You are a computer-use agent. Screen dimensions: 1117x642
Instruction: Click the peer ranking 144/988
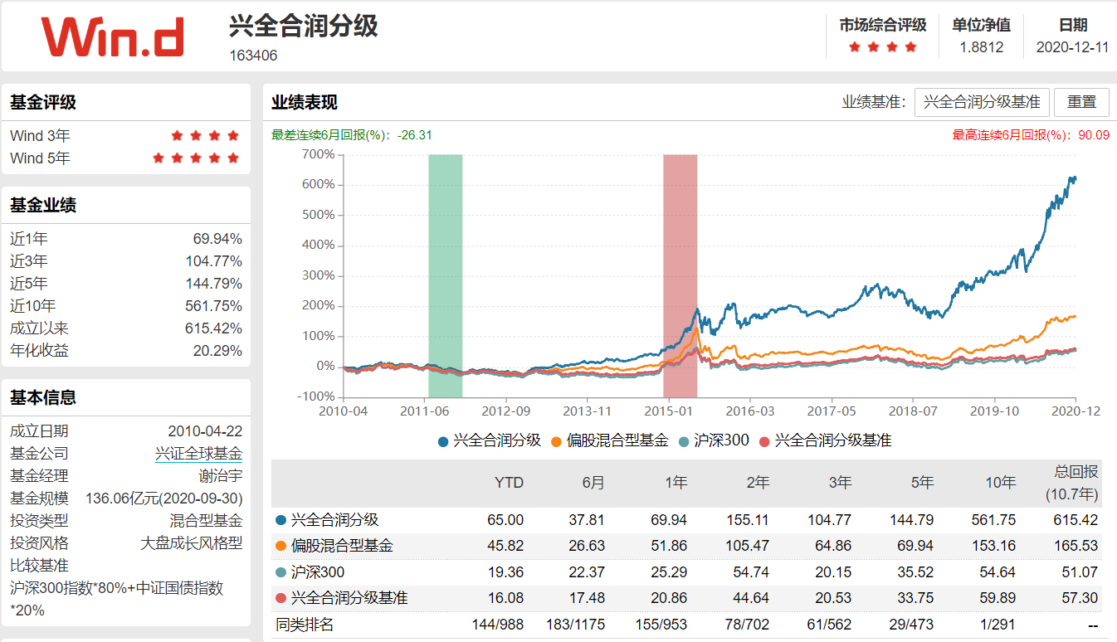point(497,625)
